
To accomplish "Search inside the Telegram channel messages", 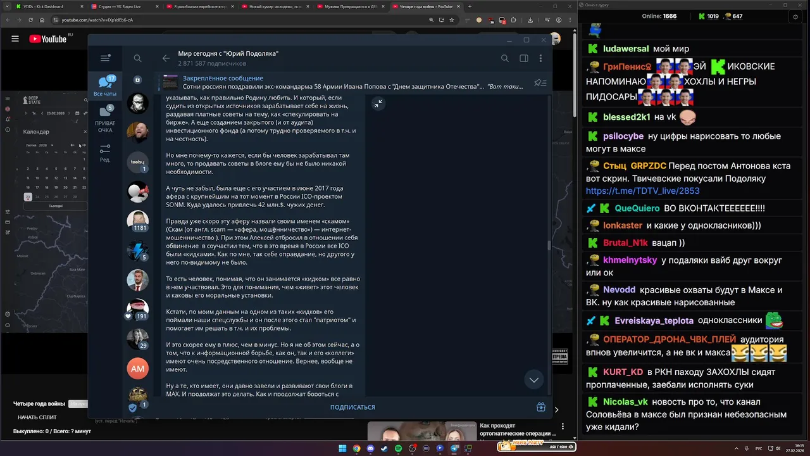I will tap(505, 58).
